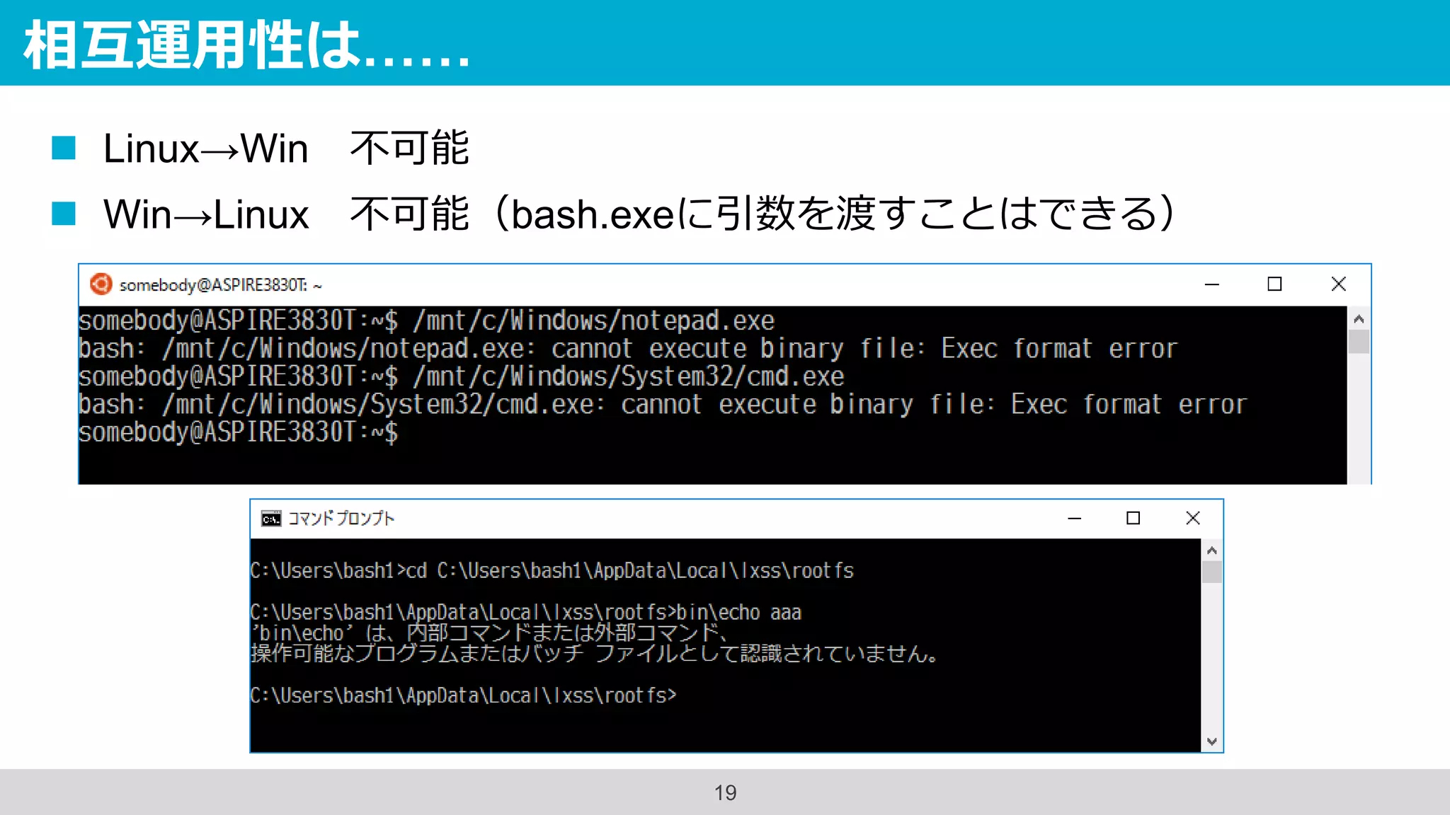
Task: Click the コマンドプロンプト title text
Action: pyautogui.click(x=341, y=519)
